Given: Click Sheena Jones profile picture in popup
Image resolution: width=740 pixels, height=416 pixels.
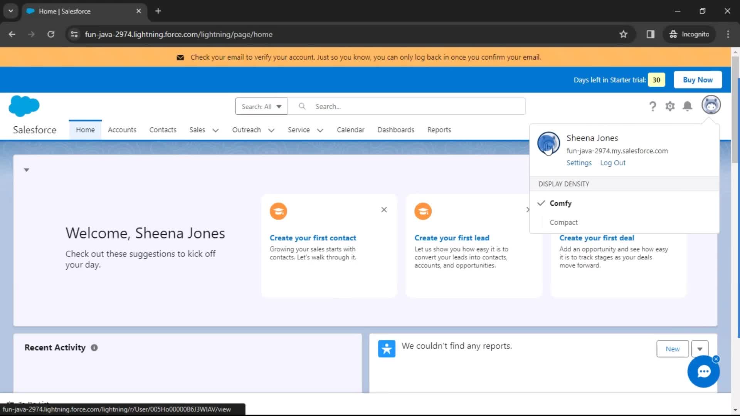Looking at the screenshot, I should pos(548,143).
